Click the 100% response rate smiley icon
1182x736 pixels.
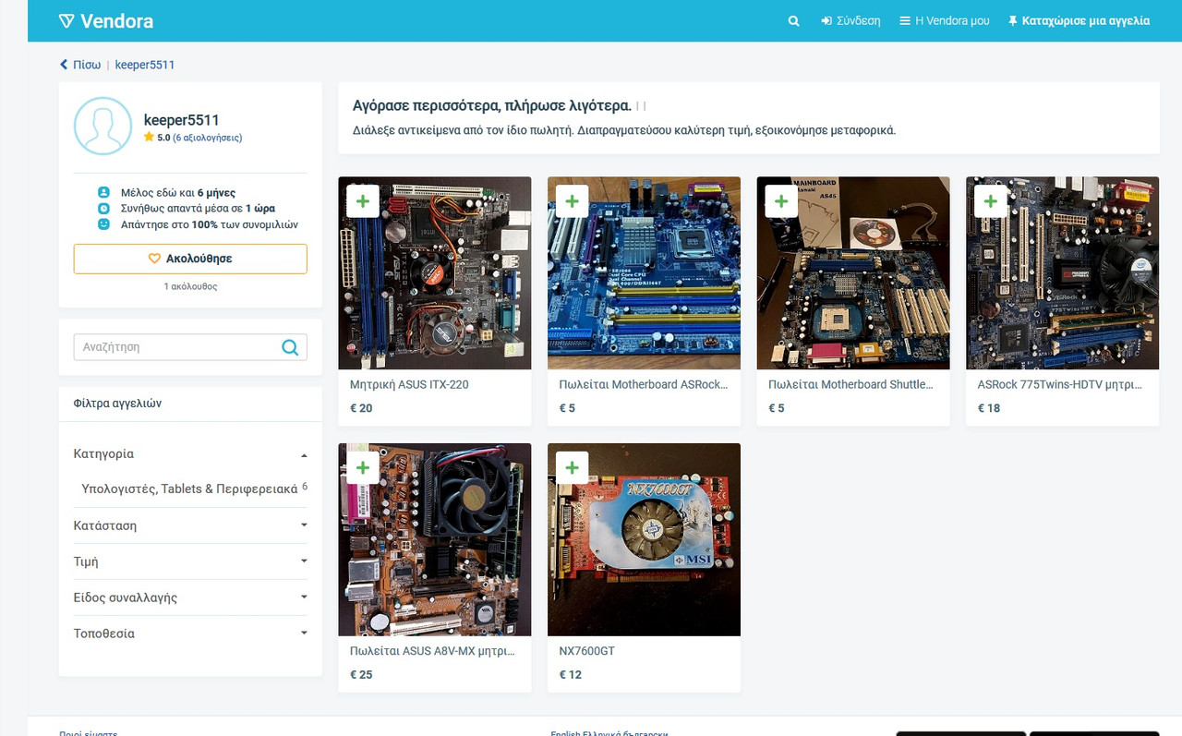click(104, 224)
